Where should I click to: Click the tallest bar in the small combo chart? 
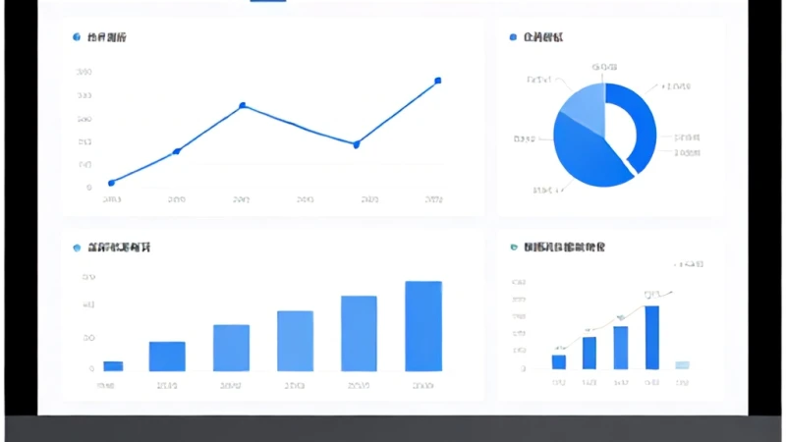click(652, 337)
